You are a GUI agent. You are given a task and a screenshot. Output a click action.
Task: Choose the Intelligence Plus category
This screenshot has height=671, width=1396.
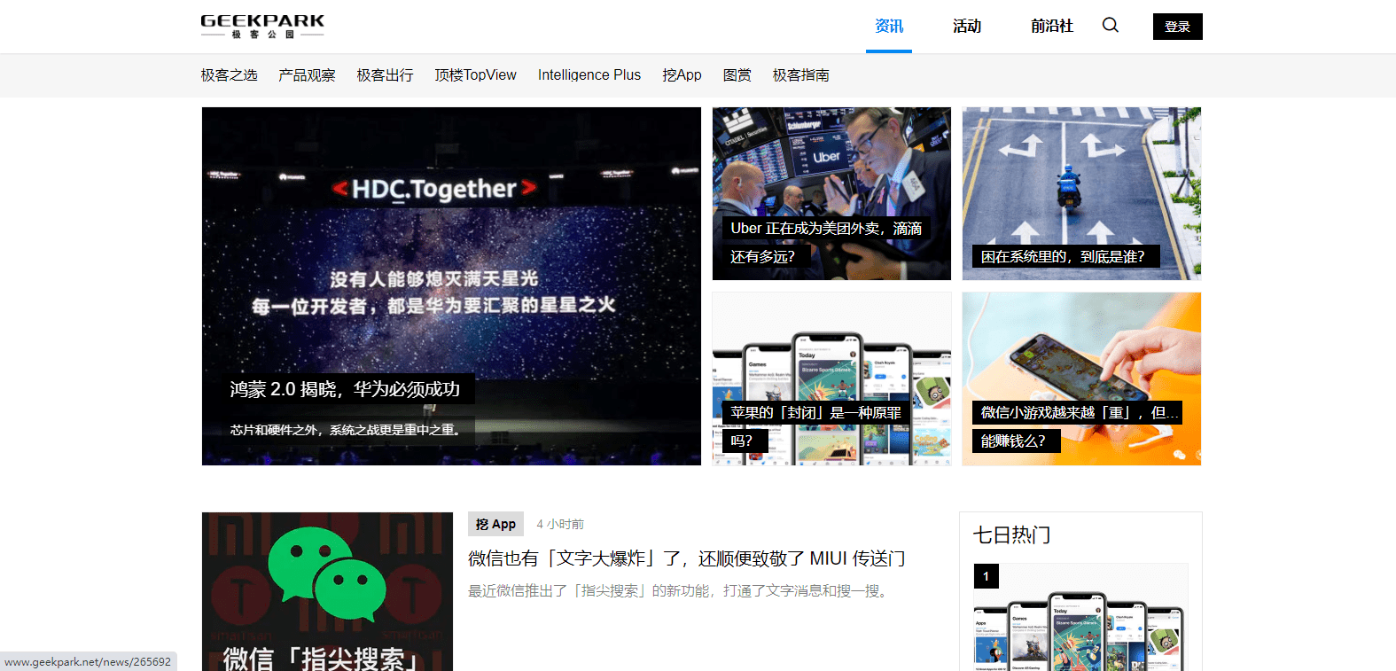pos(589,75)
